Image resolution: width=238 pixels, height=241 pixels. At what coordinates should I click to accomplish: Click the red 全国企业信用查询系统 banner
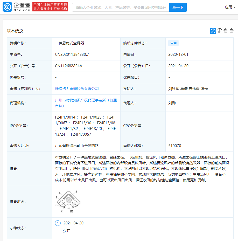pos(50,7)
